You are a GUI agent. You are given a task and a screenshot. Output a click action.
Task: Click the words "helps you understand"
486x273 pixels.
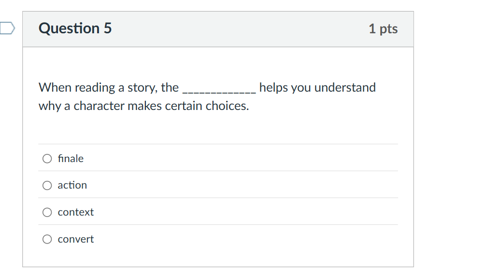click(x=317, y=88)
